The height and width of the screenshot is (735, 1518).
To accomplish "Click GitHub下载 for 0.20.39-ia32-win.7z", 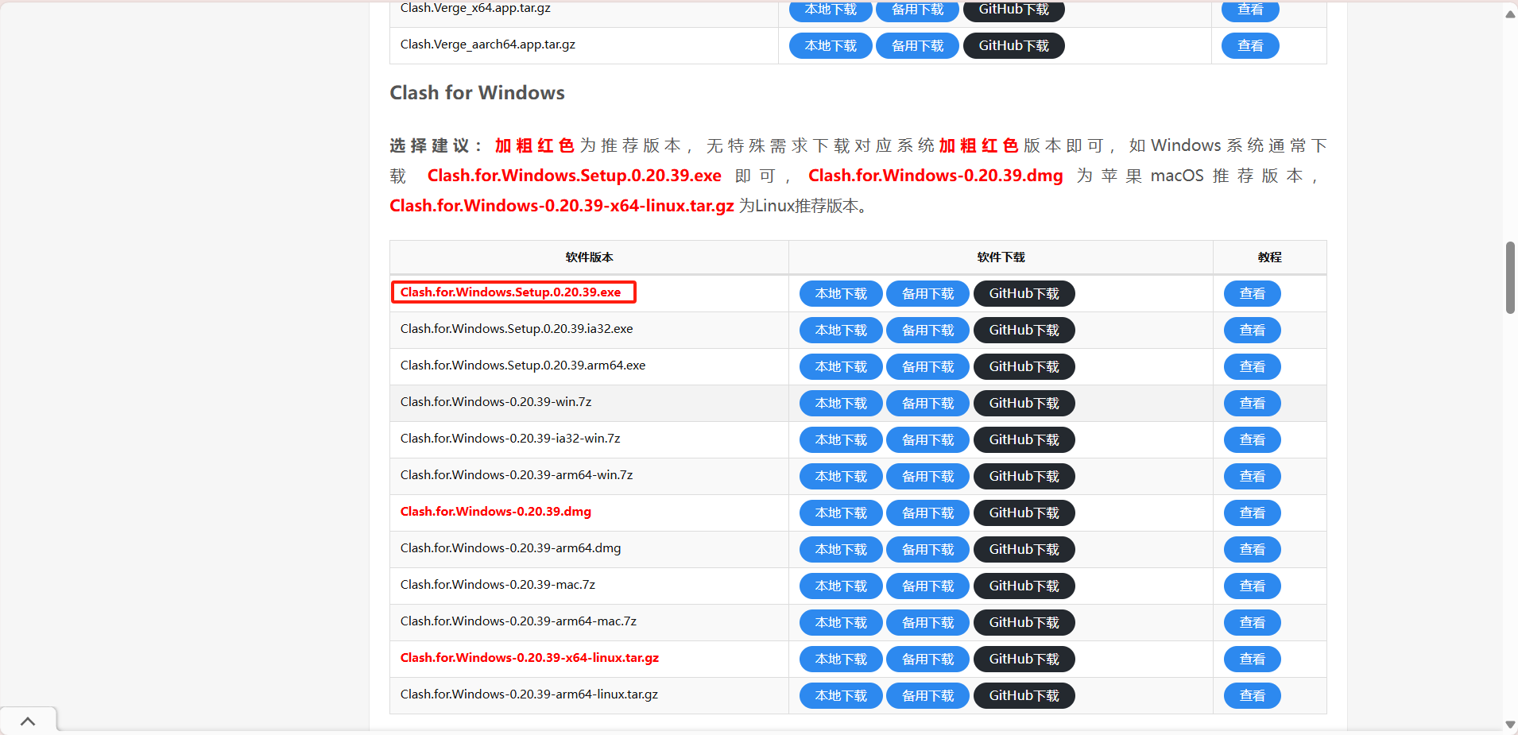I will coord(1024,440).
